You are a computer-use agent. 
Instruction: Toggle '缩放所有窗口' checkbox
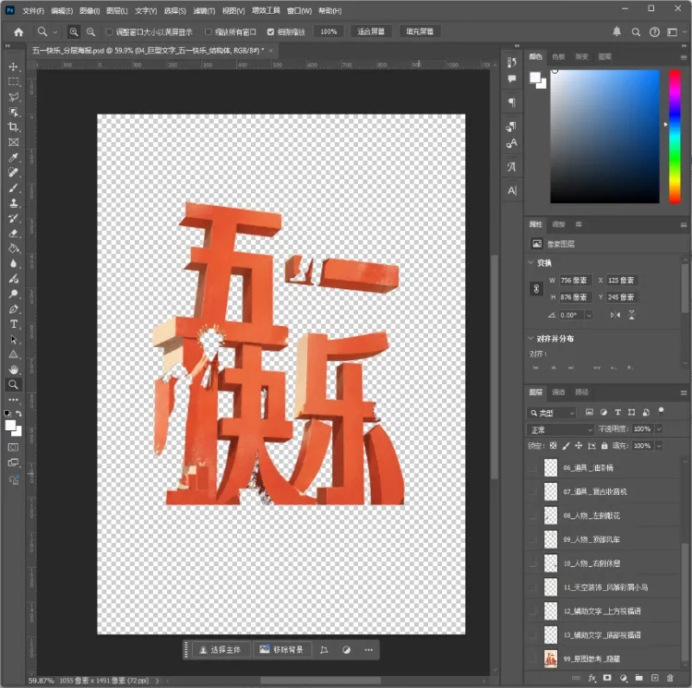[x=209, y=31]
